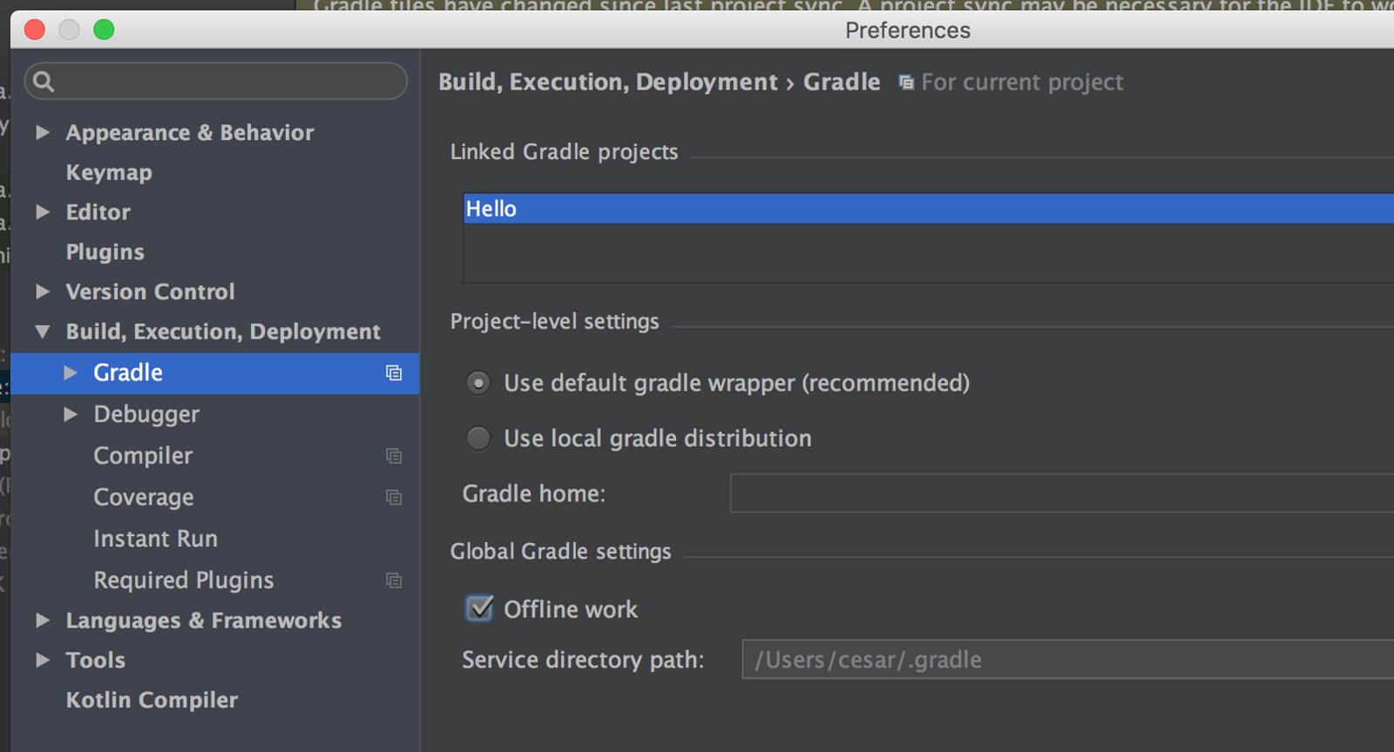Click the green zoom window button
This screenshot has height=752, width=1394.
click(x=104, y=30)
